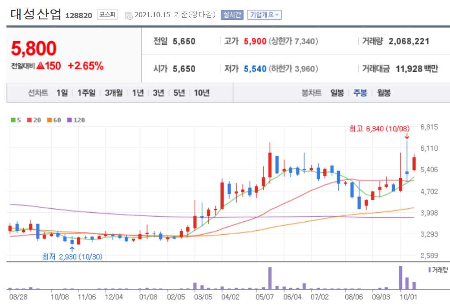Open the 기업개요 dropdown
This screenshot has width=450, height=307.
coord(264,15)
